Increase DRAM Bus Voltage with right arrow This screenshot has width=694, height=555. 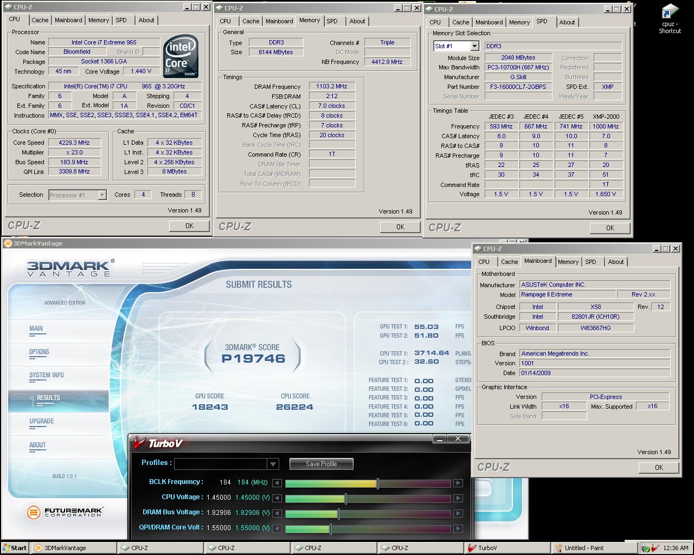(458, 513)
